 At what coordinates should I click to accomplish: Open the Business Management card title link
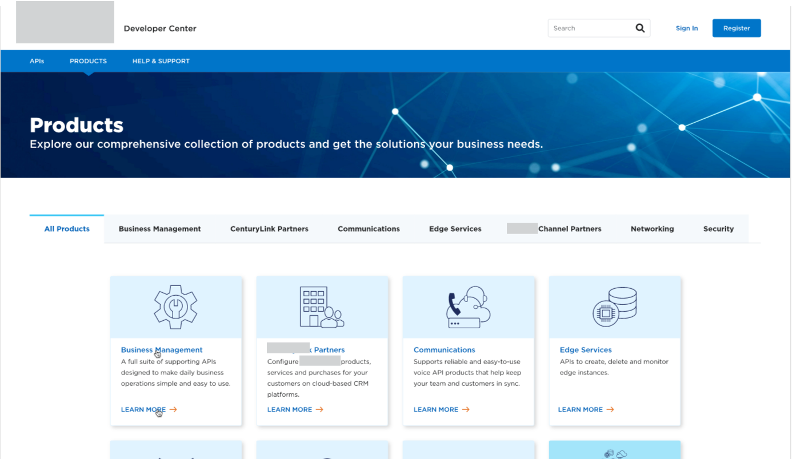pyautogui.click(x=162, y=350)
